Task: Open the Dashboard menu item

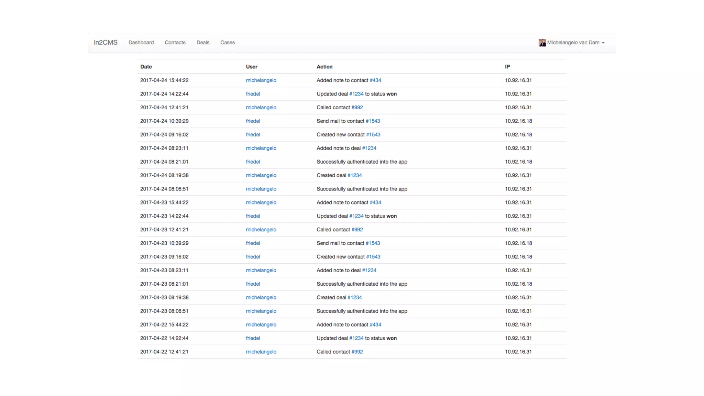Action: click(141, 43)
